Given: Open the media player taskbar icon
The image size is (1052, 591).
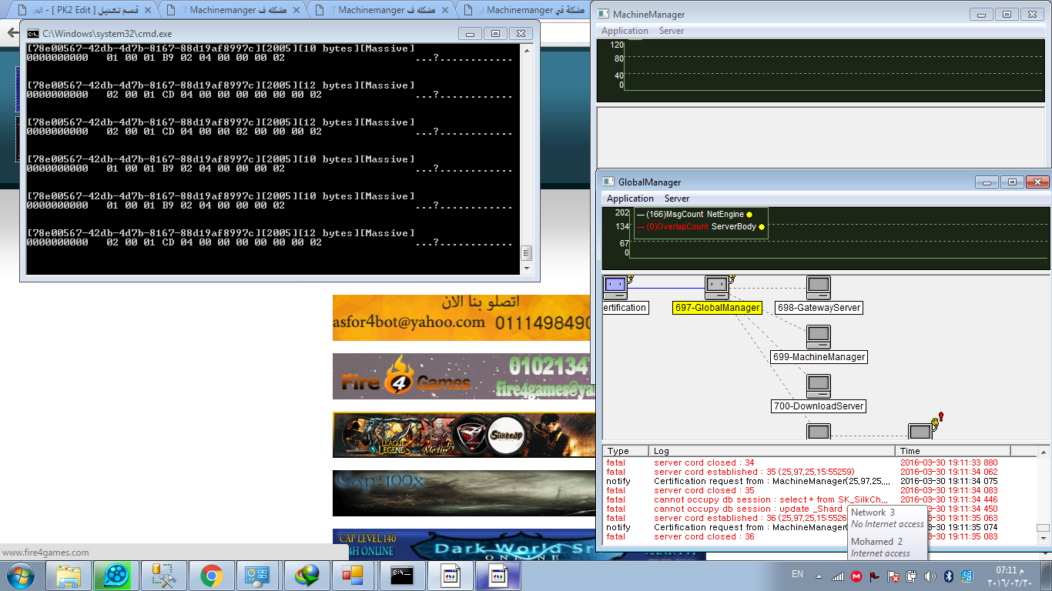Looking at the screenshot, I should click(116, 576).
